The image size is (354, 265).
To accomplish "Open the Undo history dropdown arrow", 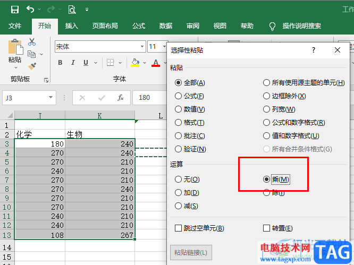I will pos(39,9).
